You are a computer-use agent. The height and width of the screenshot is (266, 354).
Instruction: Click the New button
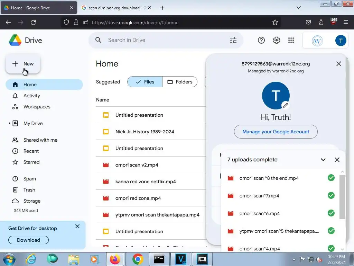click(x=23, y=64)
